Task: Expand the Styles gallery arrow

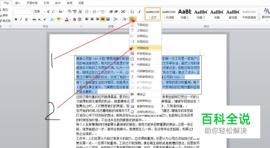Action: 259,18
